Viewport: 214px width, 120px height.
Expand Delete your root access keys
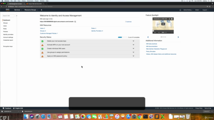point(133,41)
